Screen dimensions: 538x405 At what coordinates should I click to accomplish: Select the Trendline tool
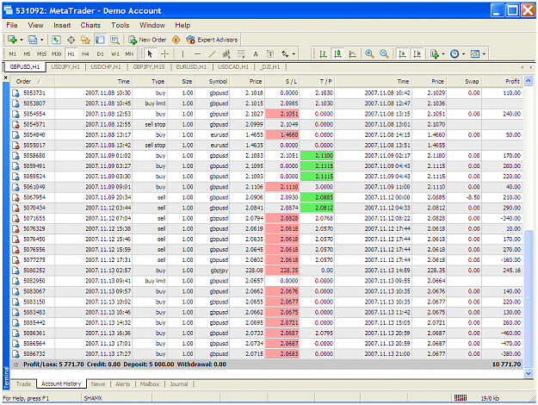click(x=212, y=54)
